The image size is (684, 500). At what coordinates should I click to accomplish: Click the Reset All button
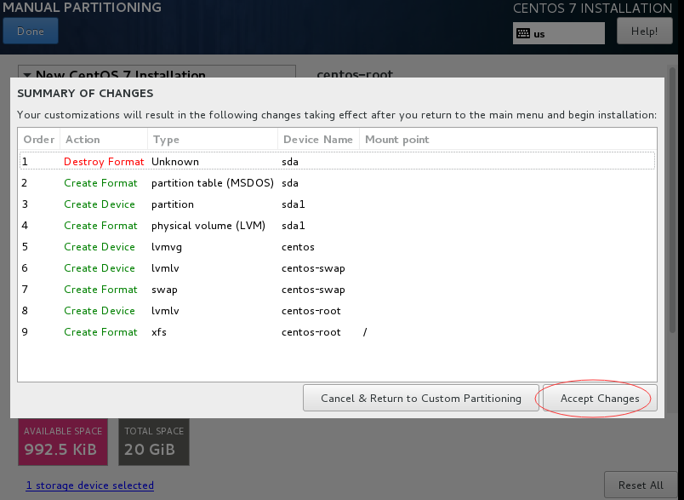641,486
